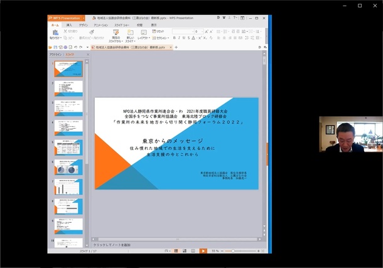This screenshot has height=268, width=383.
Task: Select slide 3 thumbnail in slide panel
Action: 67,107
